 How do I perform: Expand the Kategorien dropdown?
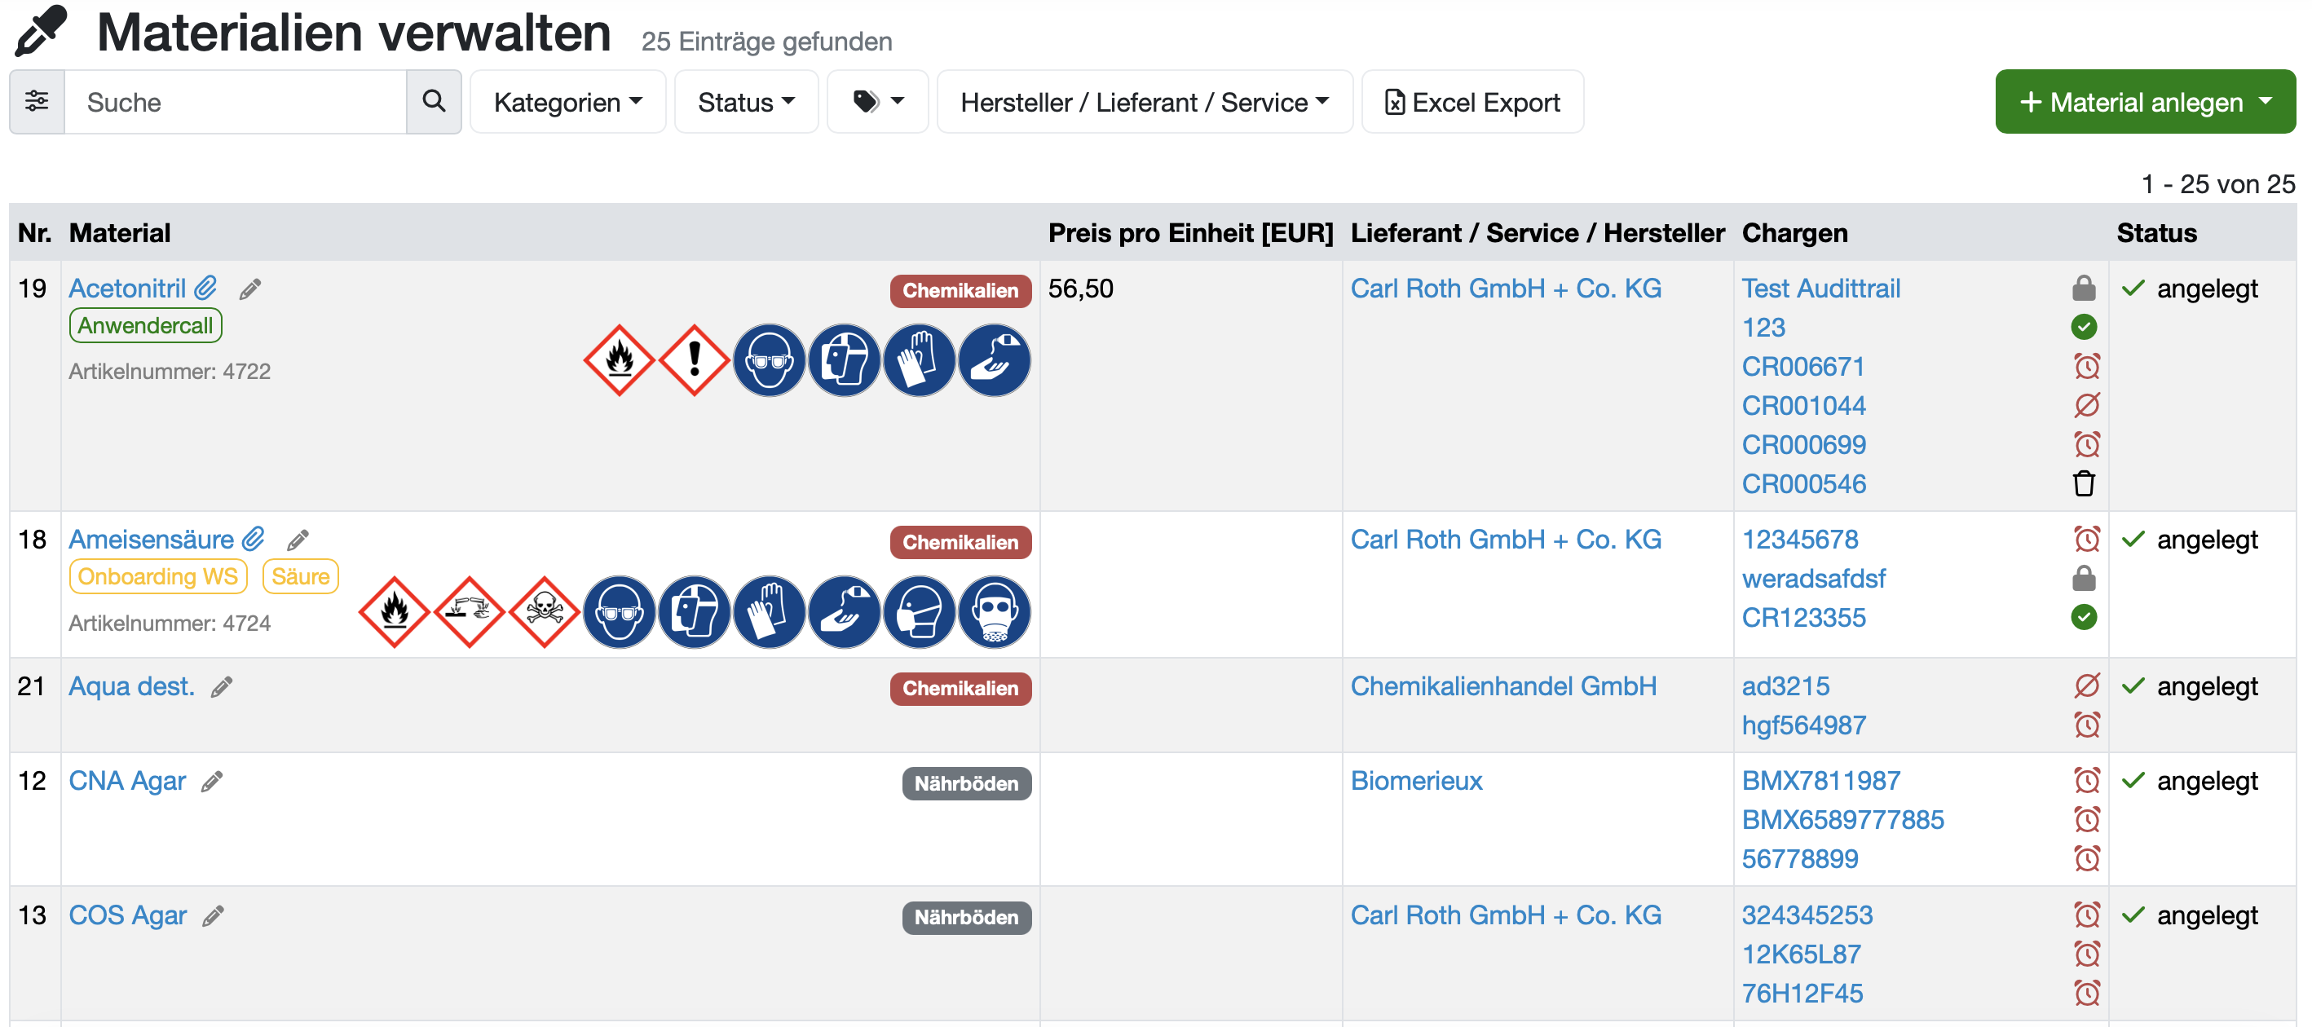tap(568, 101)
